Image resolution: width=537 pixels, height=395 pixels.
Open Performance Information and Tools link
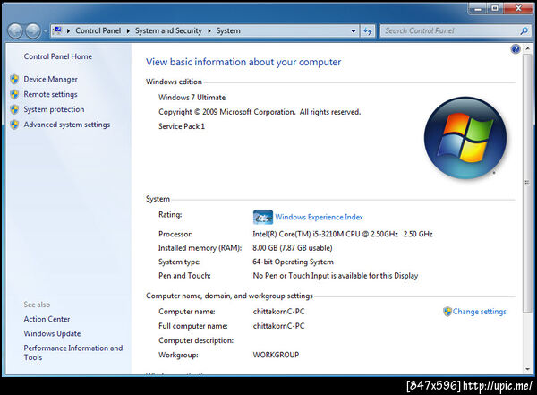[73, 353]
